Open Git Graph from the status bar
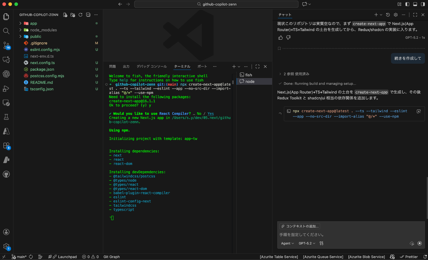Screen dimensions: 428x260 click(x=112, y=257)
